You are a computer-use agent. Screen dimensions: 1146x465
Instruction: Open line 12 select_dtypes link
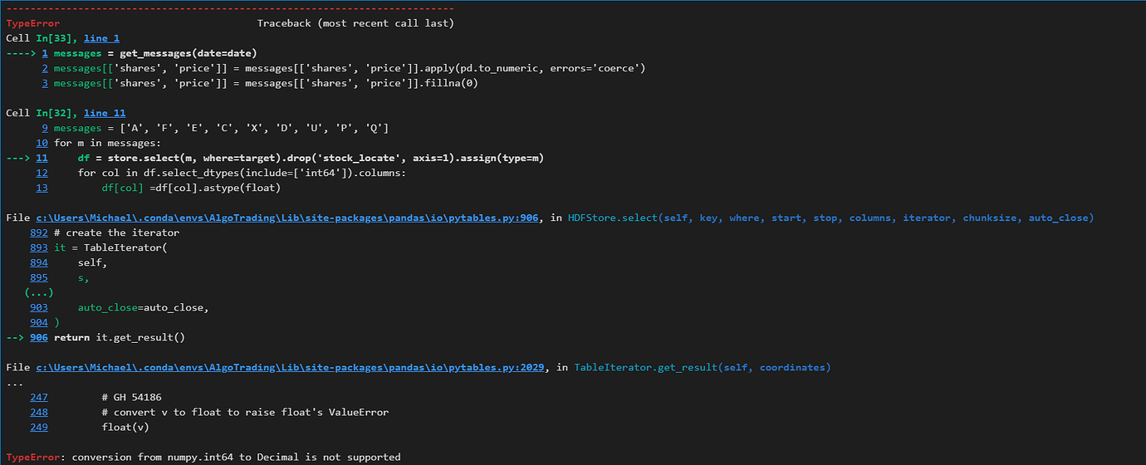tap(42, 173)
